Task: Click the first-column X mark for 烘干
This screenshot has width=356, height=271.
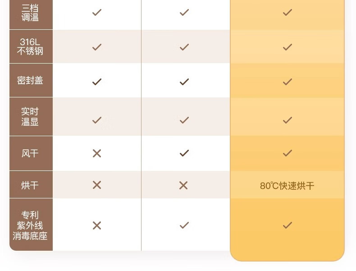Action: coord(97,185)
